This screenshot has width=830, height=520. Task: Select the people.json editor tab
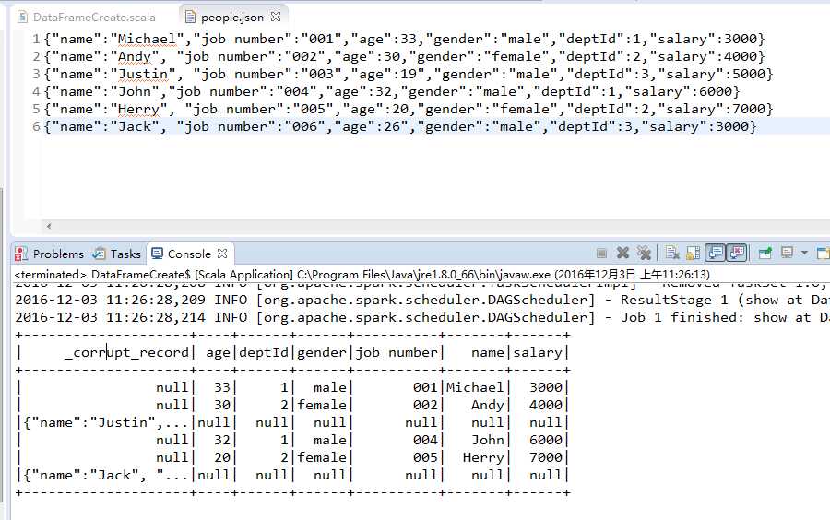(231, 17)
